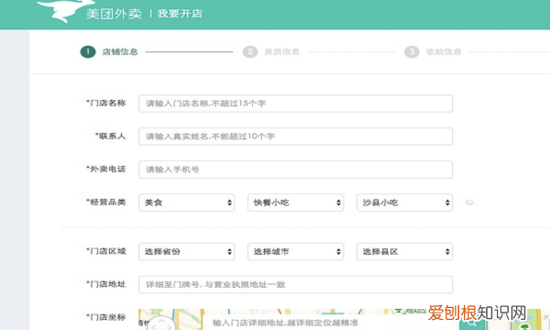Open the 选择城市 city dropdown
This screenshot has height=330, width=550.
[x=296, y=251]
